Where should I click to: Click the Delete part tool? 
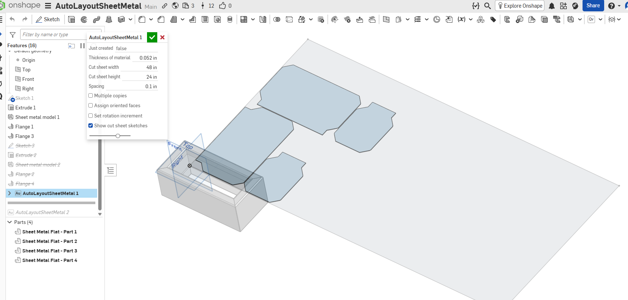[x=321, y=19]
